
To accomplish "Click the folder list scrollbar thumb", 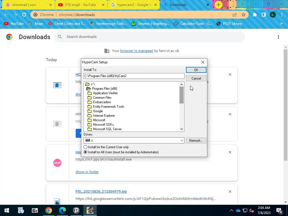I will coord(181,95).
